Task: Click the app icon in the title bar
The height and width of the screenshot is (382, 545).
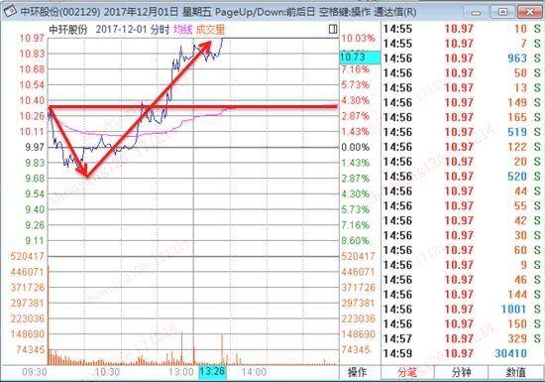Action: click(x=10, y=12)
